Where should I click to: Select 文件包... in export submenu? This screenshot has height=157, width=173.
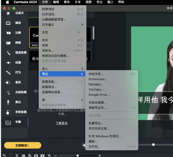pyautogui.click(x=112, y=147)
